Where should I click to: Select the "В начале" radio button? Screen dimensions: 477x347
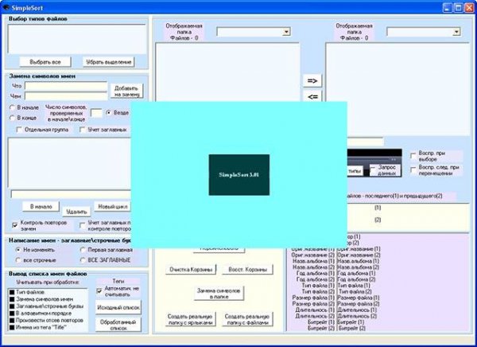coord(13,107)
